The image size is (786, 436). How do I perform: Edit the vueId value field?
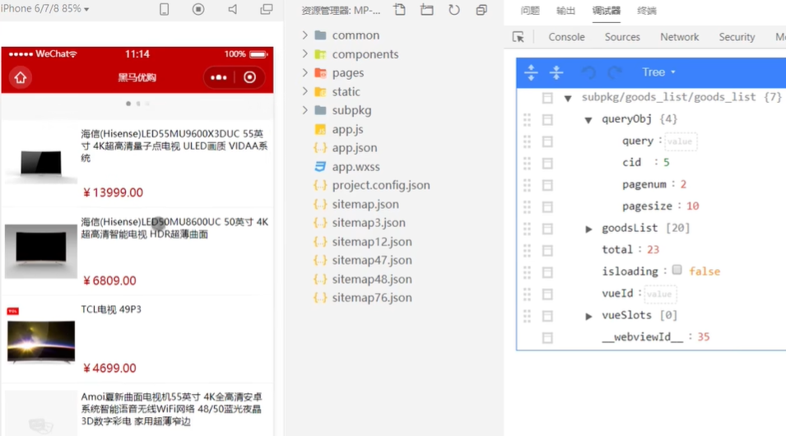(659, 294)
